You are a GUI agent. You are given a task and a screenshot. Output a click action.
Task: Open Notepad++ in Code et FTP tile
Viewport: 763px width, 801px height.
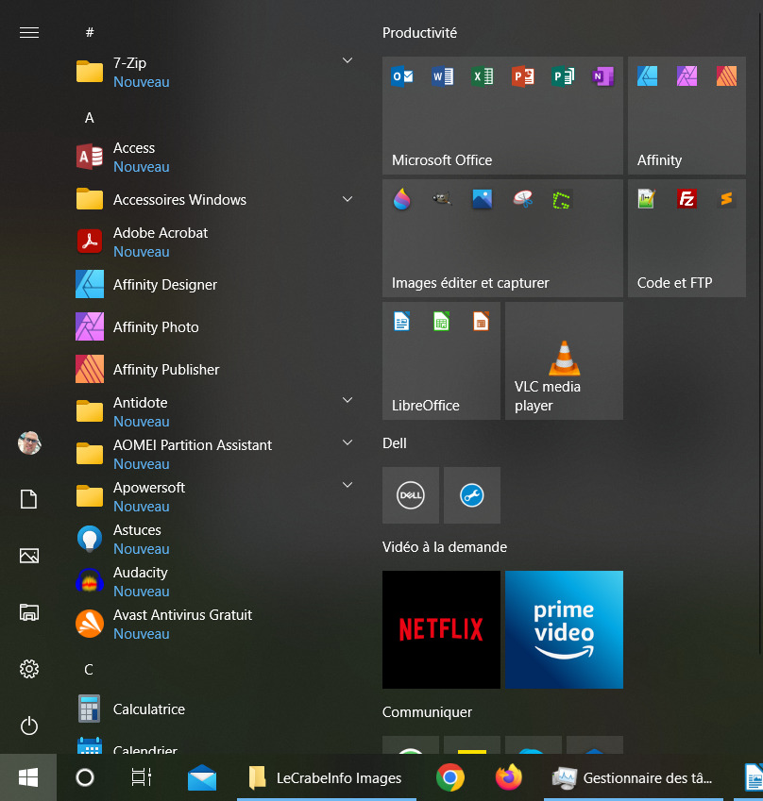(x=647, y=199)
